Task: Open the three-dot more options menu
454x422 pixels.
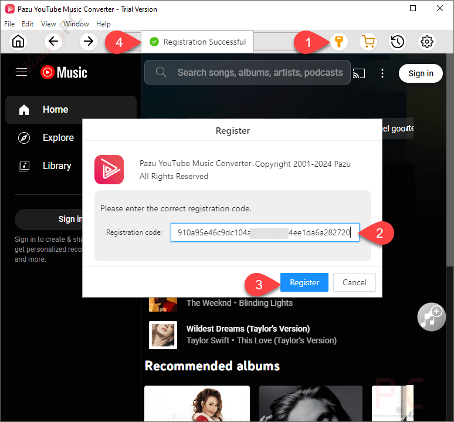Action: 382,73
